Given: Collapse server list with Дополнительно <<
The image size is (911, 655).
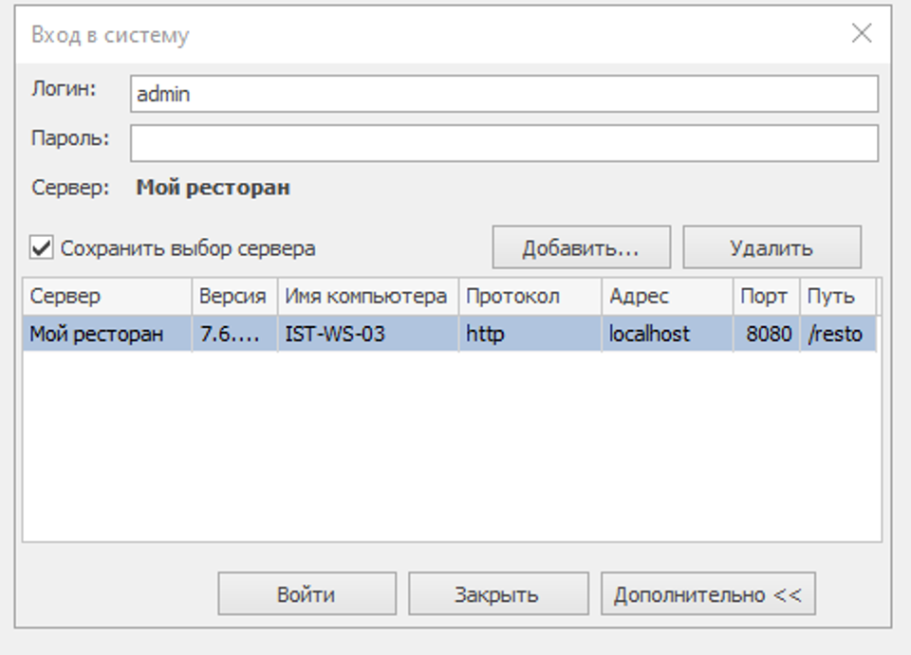Looking at the screenshot, I should pos(707,594).
